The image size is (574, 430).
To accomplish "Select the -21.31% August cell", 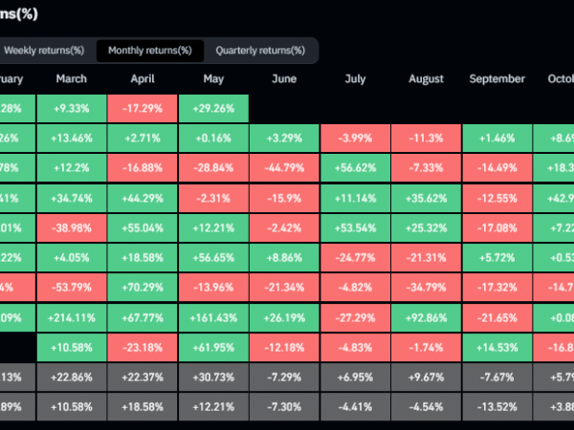I will (x=426, y=258).
